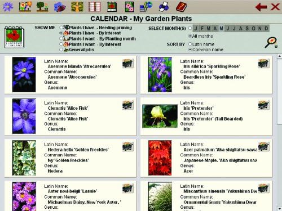Pick the first J month letter

pos(196,28)
